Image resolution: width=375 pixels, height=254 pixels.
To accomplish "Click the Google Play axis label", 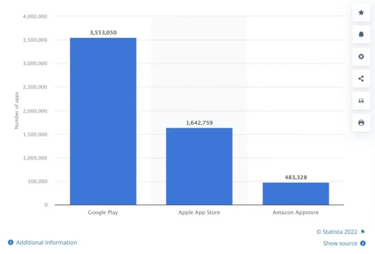I will (103, 212).
